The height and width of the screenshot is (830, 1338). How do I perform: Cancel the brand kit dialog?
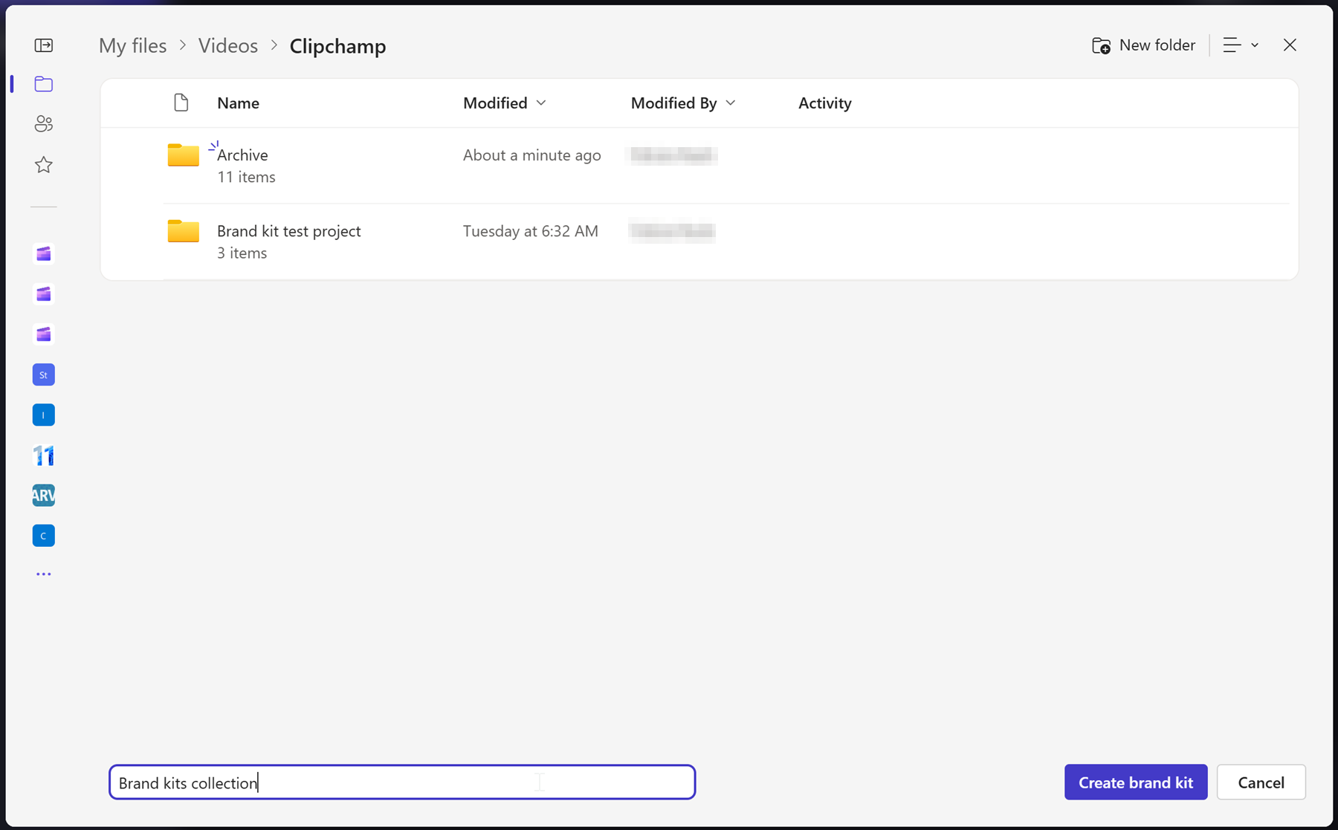[1261, 782]
